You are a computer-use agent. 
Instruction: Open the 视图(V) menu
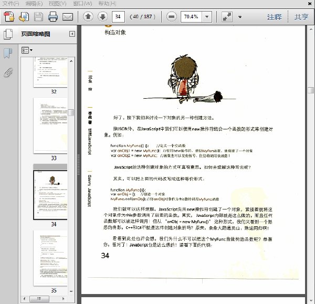[58, 4]
